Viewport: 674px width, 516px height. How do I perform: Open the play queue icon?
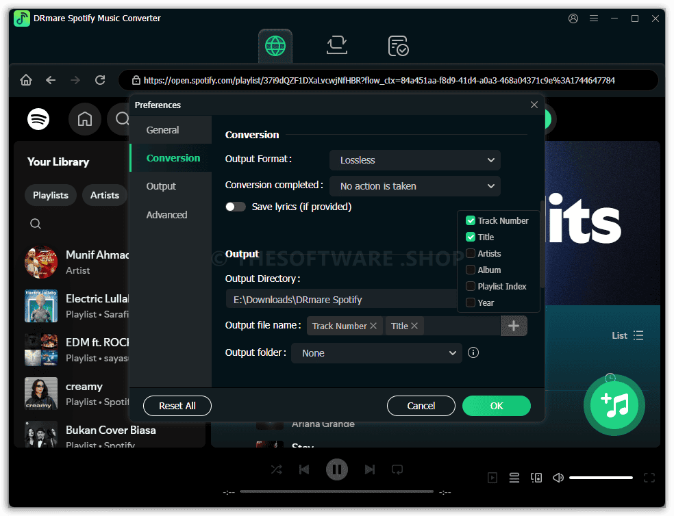pyautogui.click(x=514, y=478)
